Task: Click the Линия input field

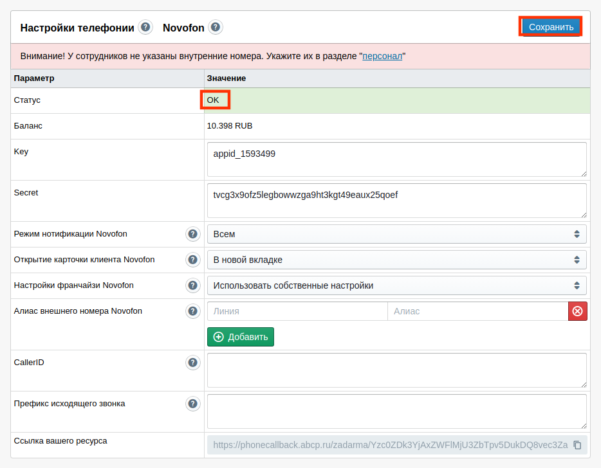Action: pos(297,311)
